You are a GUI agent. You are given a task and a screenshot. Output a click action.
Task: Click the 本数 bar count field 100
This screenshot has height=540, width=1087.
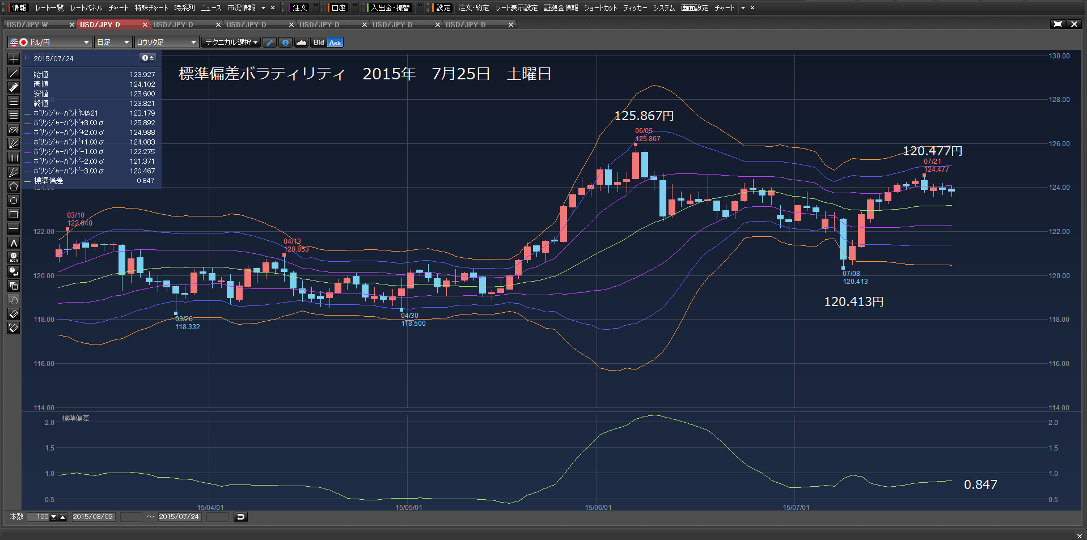39,517
